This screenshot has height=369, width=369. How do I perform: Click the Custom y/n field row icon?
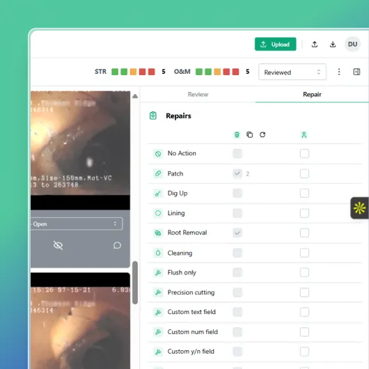pos(158,352)
